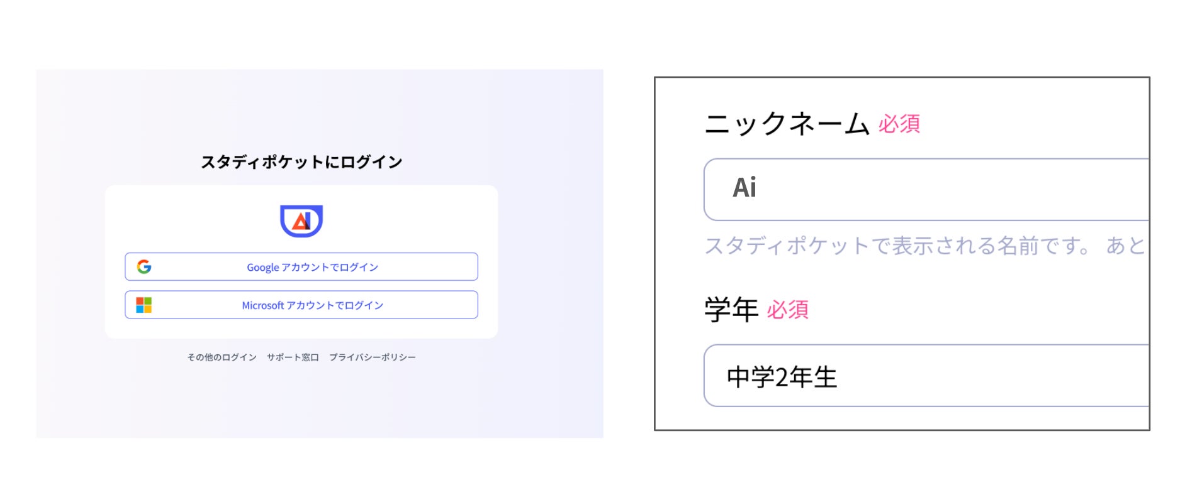
Task: Click the trailing あと text in the helper line
Action: [x=1125, y=246]
